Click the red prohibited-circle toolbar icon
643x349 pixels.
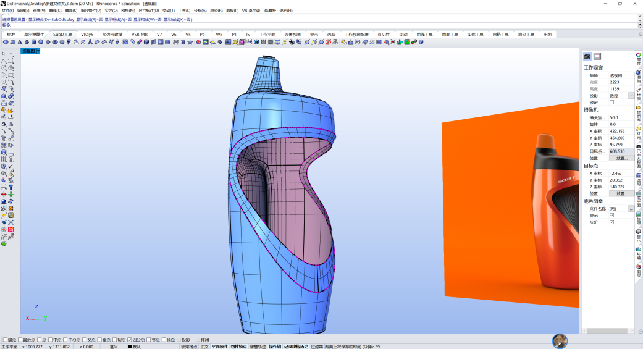point(329,42)
